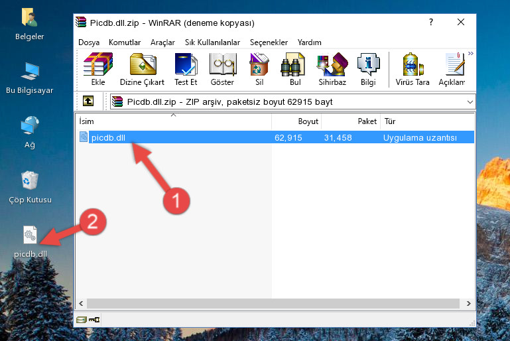Sort by Paket column header

[351, 121]
